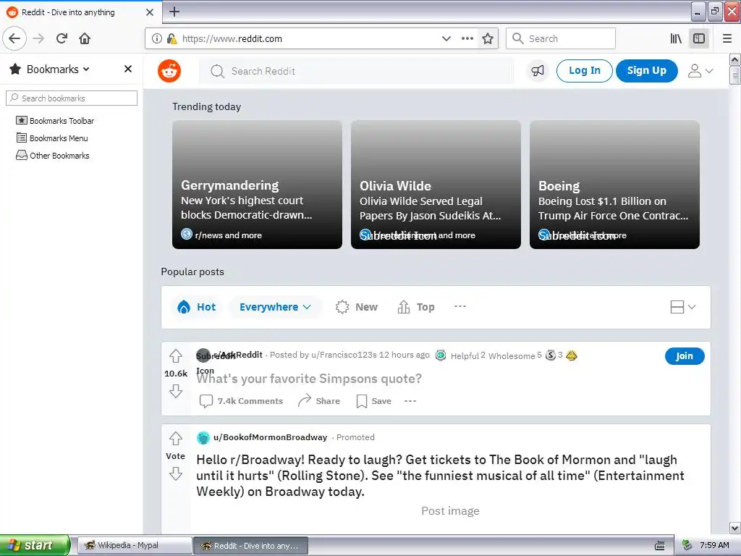Select Bookmarks Toolbar in sidebar

[55, 121]
